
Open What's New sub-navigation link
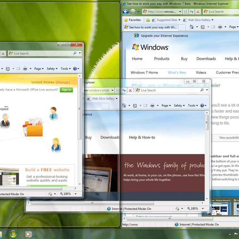click(177, 73)
